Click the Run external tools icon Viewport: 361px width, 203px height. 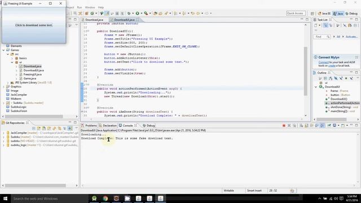click(146, 14)
